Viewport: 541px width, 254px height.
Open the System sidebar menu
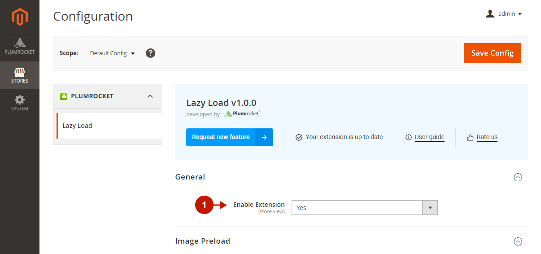20,103
